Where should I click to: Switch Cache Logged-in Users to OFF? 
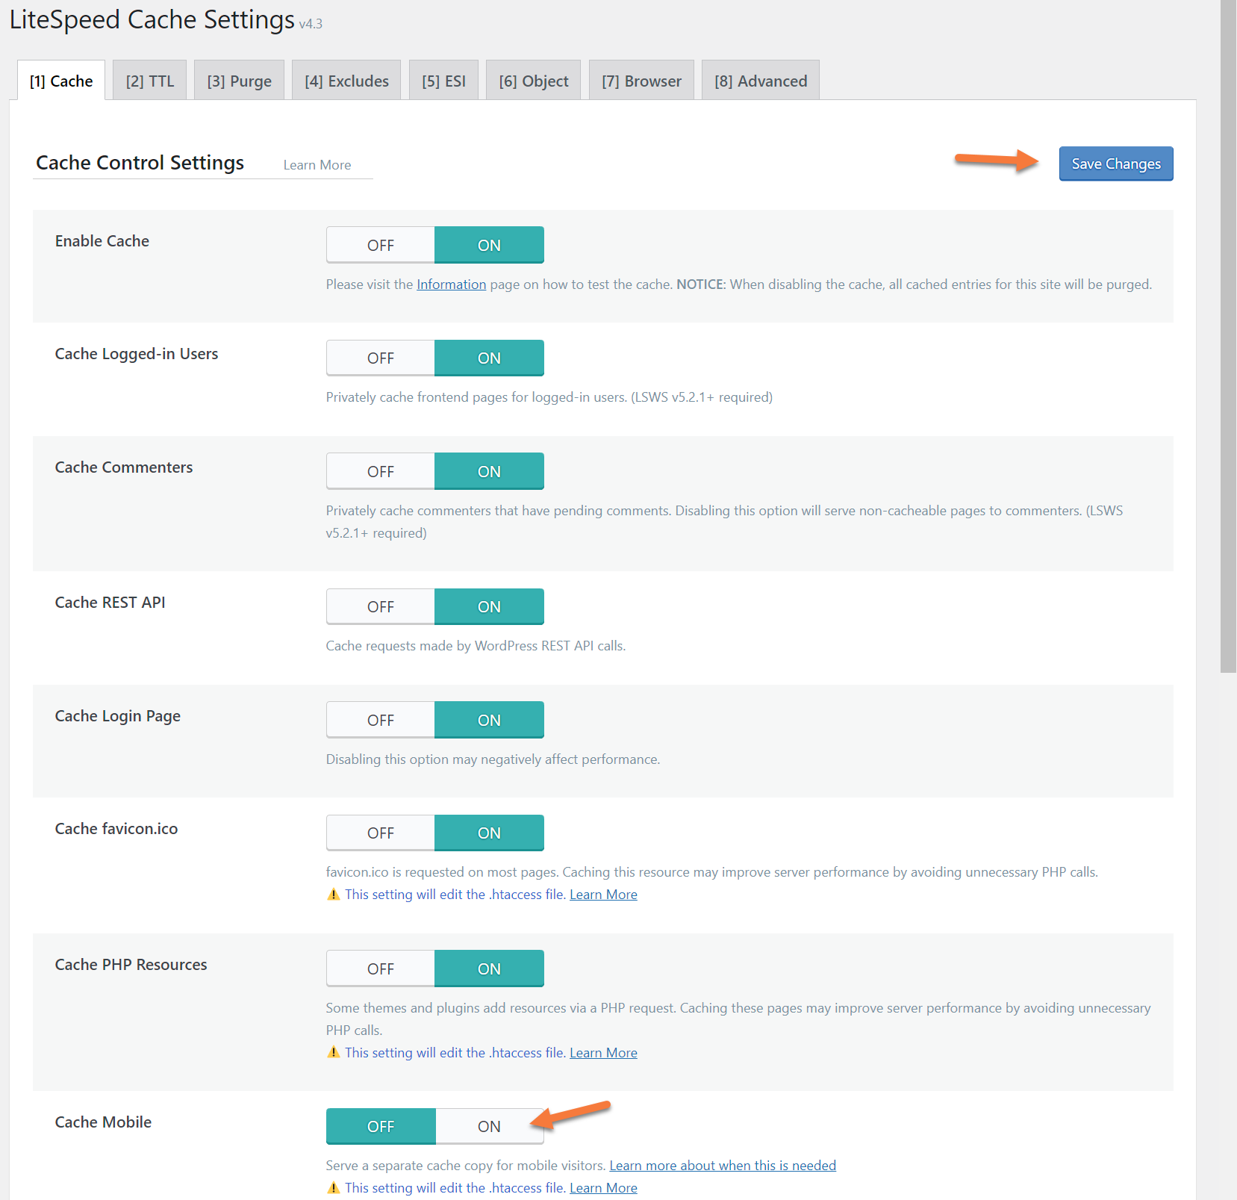point(381,358)
